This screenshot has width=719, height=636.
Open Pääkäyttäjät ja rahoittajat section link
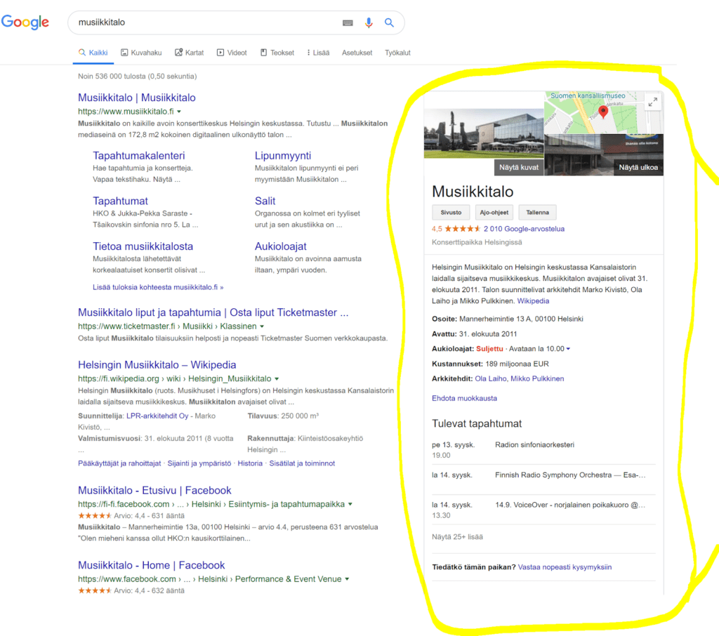119,463
